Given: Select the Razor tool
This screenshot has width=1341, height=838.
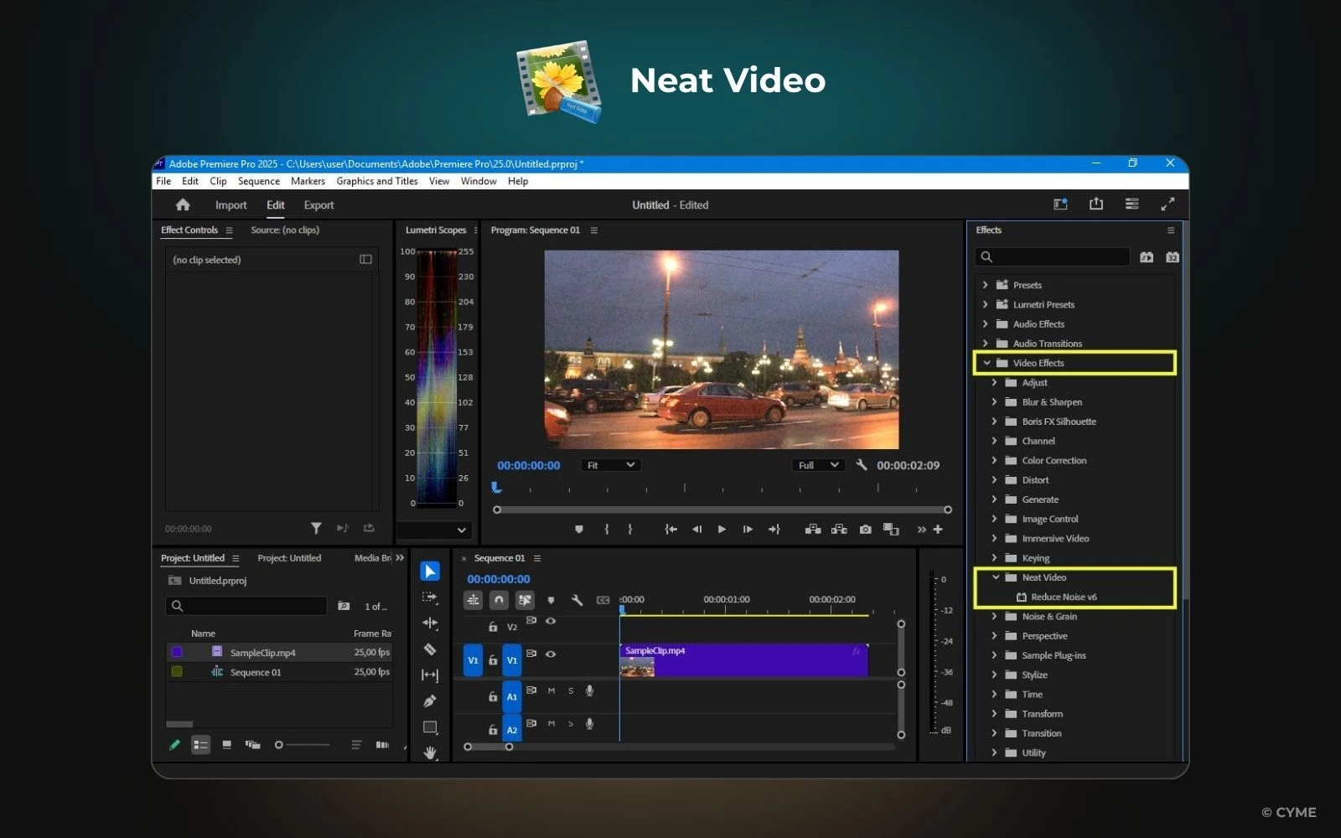Looking at the screenshot, I should [x=430, y=649].
